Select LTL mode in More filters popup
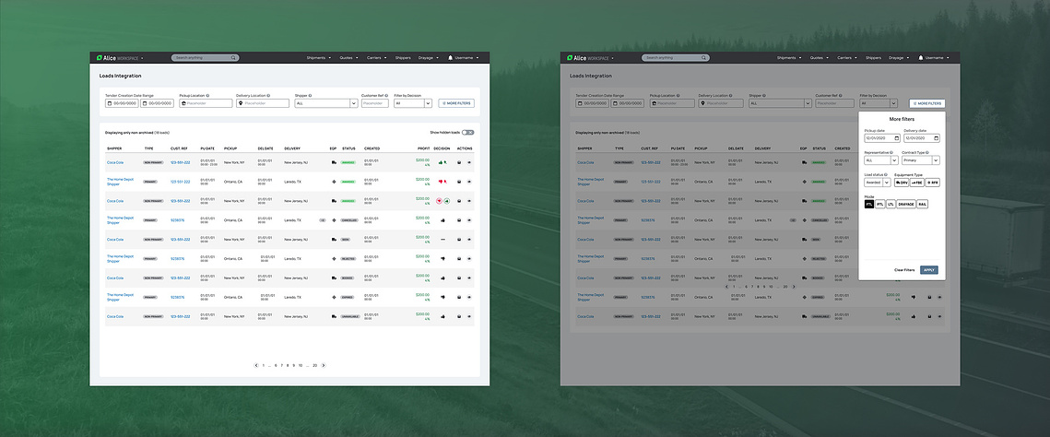The image size is (1050, 437). (x=891, y=204)
